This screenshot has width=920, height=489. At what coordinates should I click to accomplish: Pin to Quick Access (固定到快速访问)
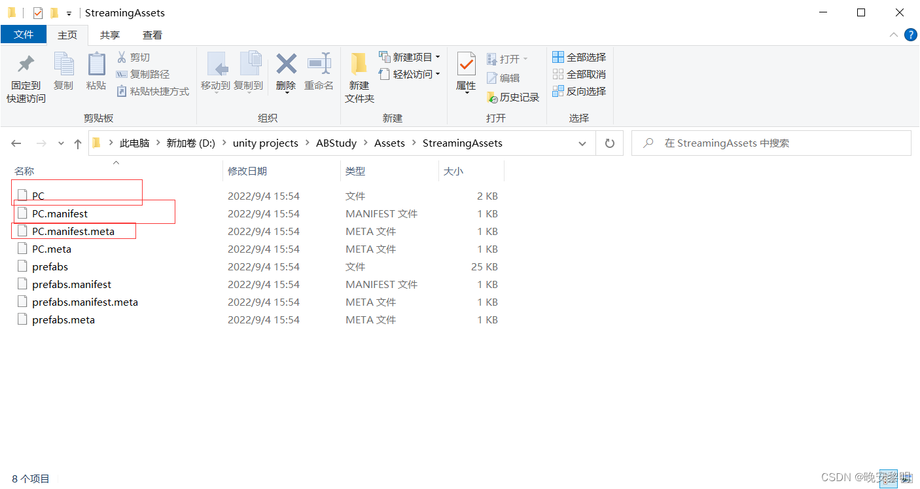pyautogui.click(x=26, y=79)
